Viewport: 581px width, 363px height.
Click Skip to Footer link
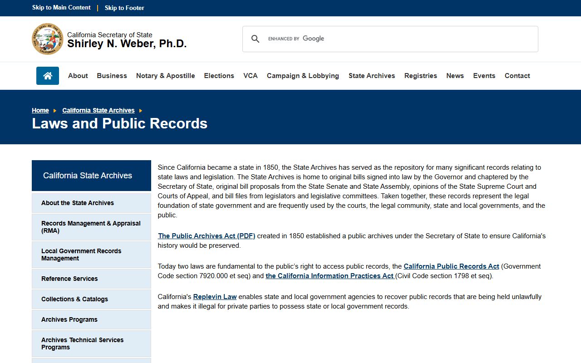pos(124,8)
